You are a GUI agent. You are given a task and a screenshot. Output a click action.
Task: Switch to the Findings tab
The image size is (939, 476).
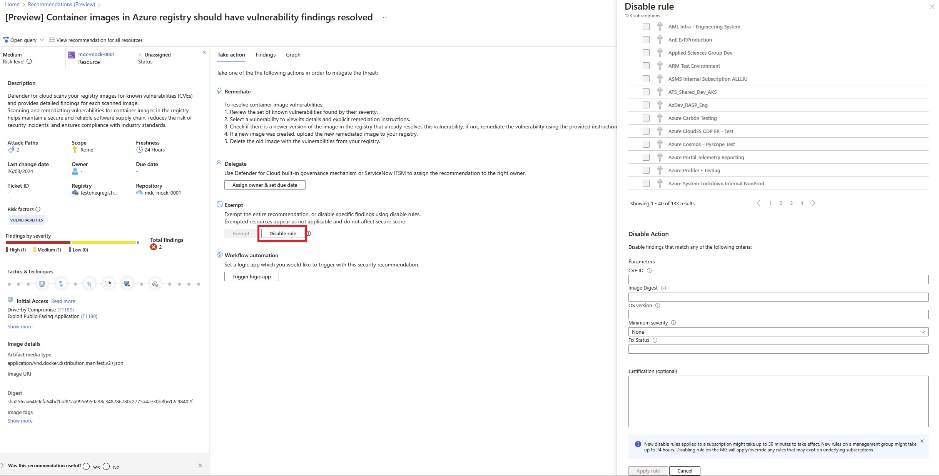pos(266,55)
